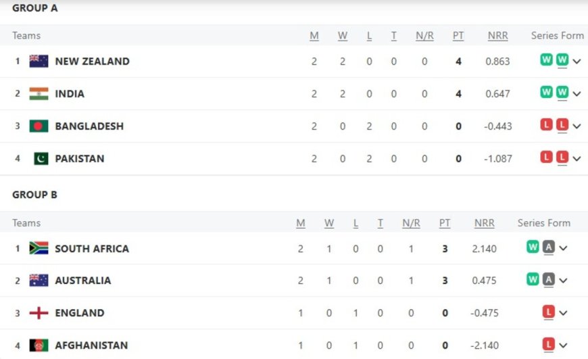The width and height of the screenshot is (588, 359).
Task: Click England's red L result badge
Action: click(549, 312)
